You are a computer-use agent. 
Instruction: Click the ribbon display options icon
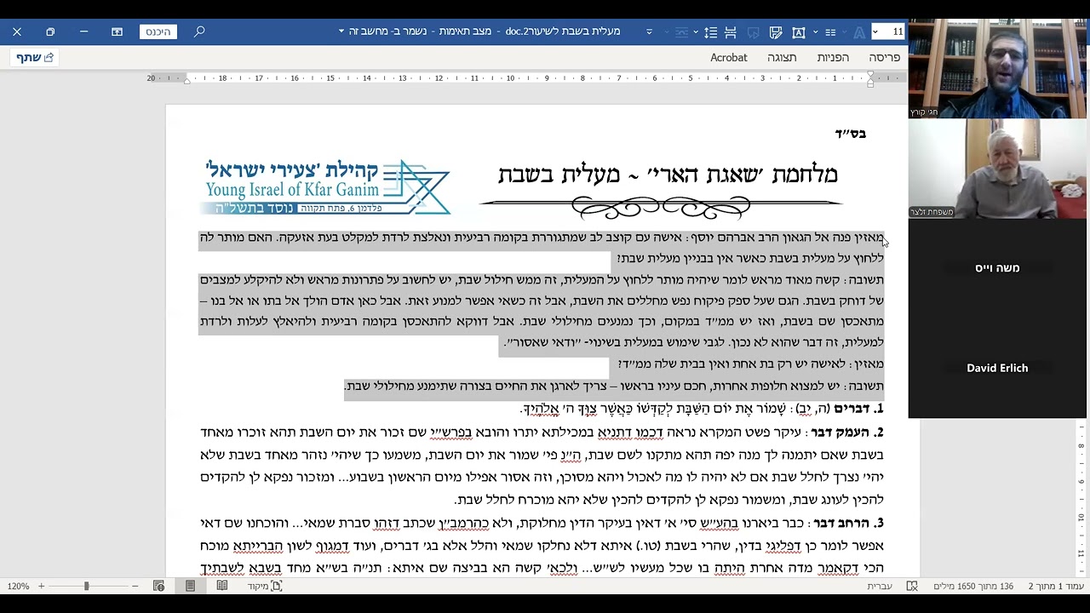point(117,32)
